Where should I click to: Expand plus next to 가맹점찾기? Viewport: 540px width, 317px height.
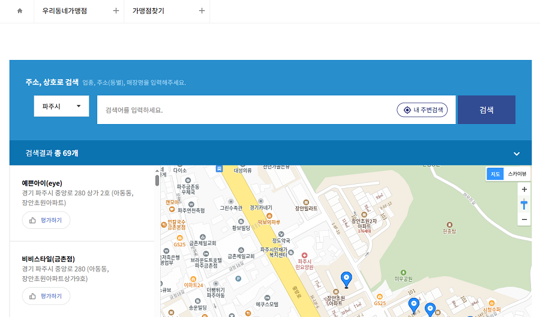click(202, 11)
